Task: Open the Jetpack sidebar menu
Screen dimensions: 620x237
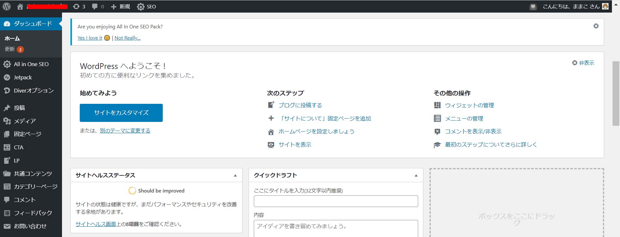Action: 23,77
